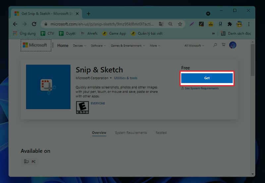Viewport: 265px width, 183px height.
Task: Click the EVERYONE rating link
Action: pos(98,103)
